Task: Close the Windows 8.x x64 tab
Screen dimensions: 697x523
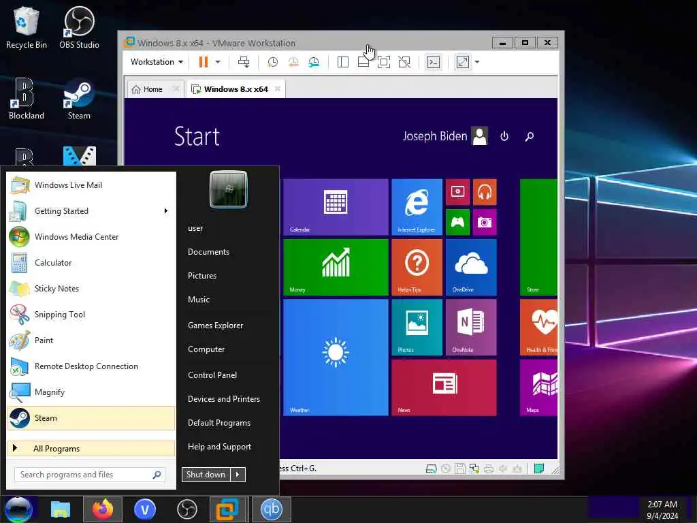Action: (278, 89)
